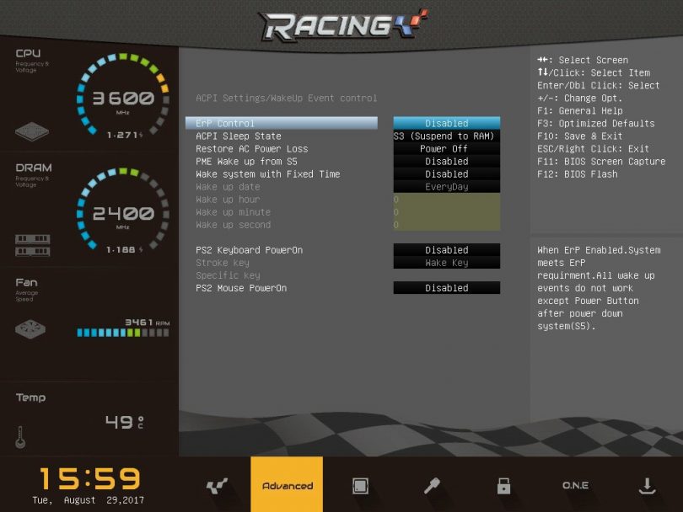The width and height of the screenshot is (683, 512).
Task: Open the Main tab racing flag icon
Action: point(216,486)
